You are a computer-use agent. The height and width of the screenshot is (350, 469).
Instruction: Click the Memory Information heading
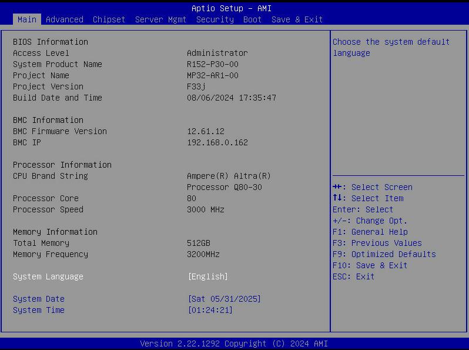[x=55, y=232]
